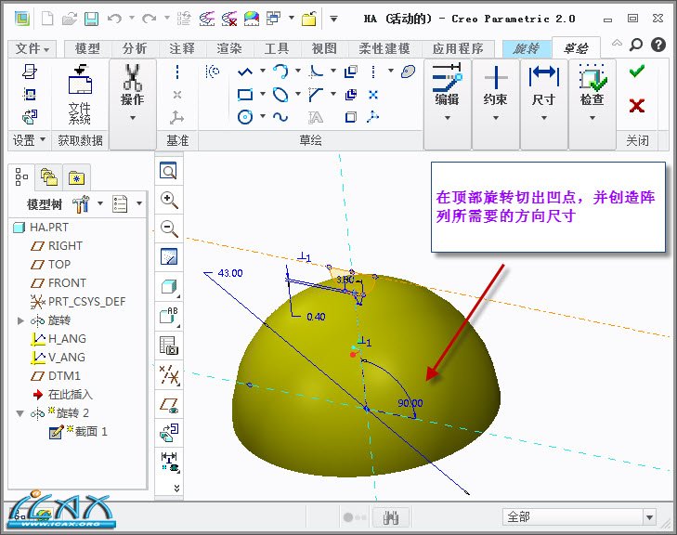Click Zoom Out in the graphics toolbar

[x=169, y=228]
